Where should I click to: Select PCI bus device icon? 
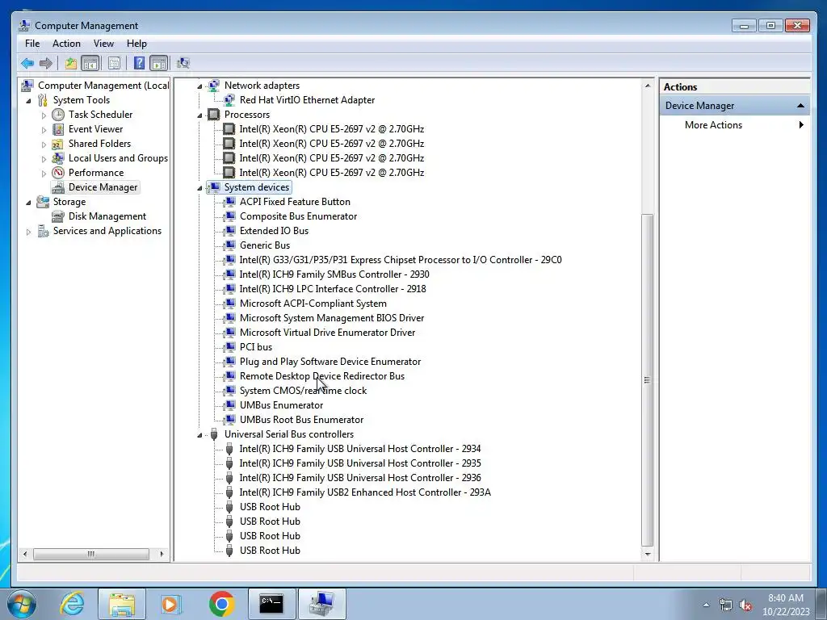click(x=229, y=347)
